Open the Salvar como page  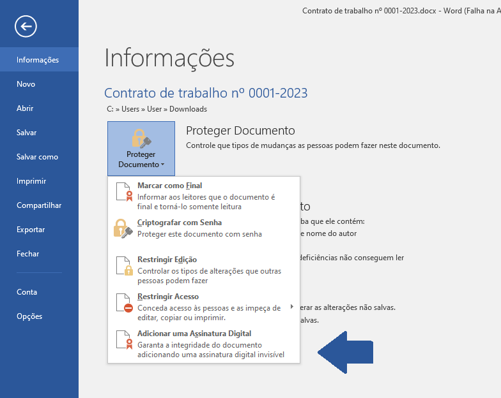pyautogui.click(x=37, y=157)
